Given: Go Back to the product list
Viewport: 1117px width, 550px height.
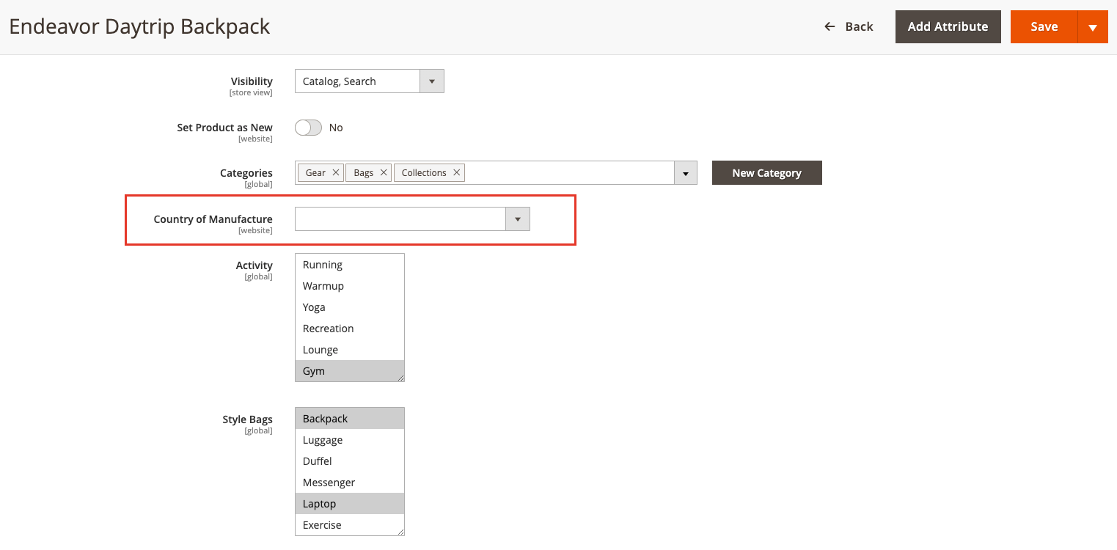Looking at the screenshot, I should click(x=849, y=26).
